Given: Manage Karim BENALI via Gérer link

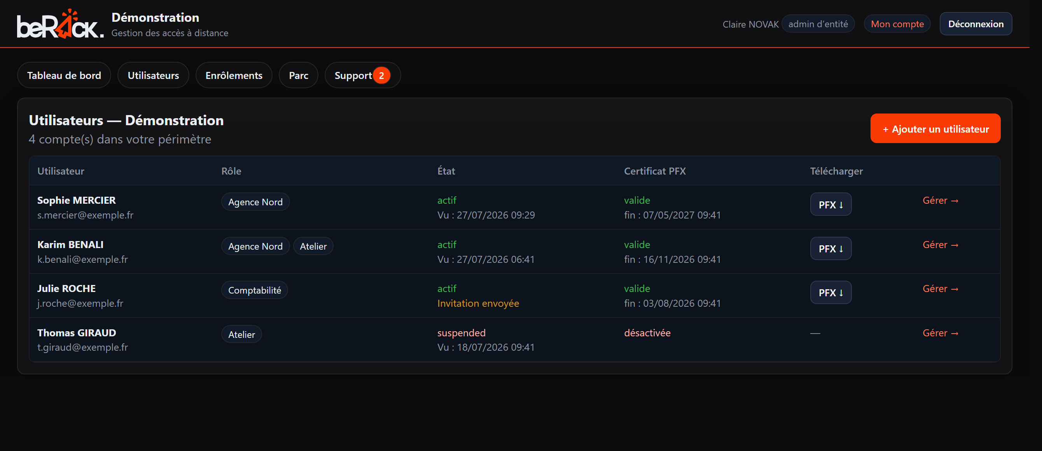Looking at the screenshot, I should (940, 245).
